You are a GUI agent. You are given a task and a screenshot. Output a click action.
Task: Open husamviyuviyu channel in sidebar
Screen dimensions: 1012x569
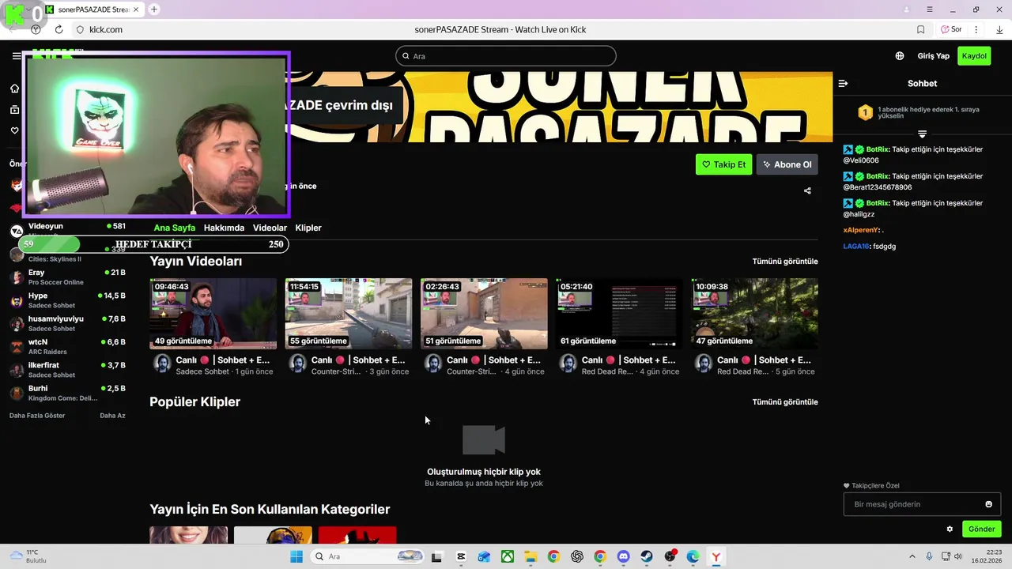pos(67,323)
